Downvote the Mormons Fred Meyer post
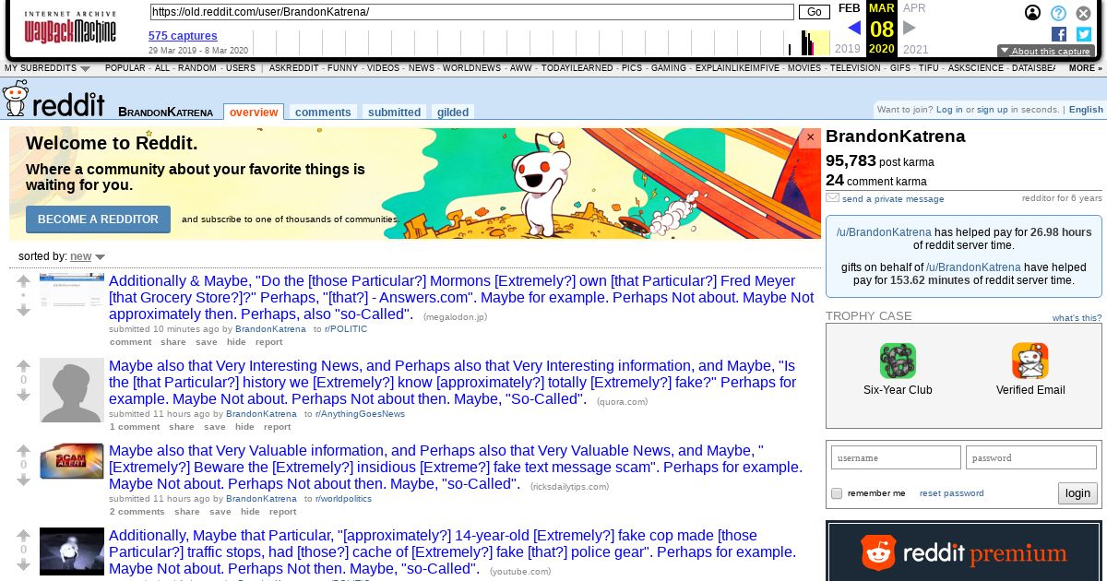Image resolution: width=1107 pixels, height=581 pixels. coord(24,311)
